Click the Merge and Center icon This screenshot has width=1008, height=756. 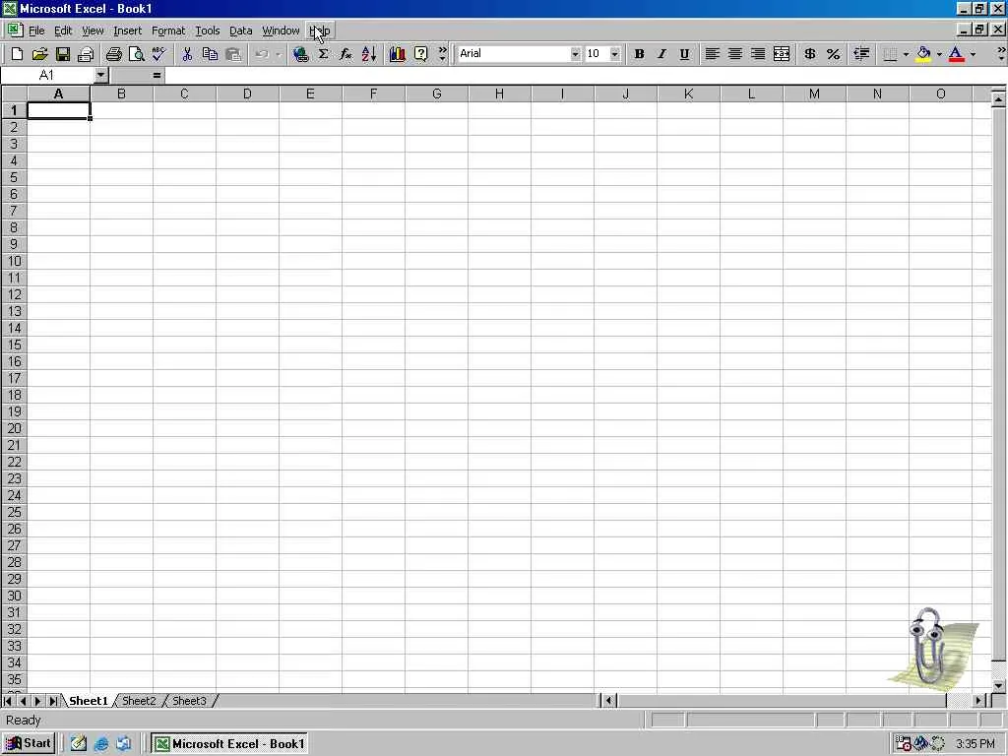[x=781, y=54]
